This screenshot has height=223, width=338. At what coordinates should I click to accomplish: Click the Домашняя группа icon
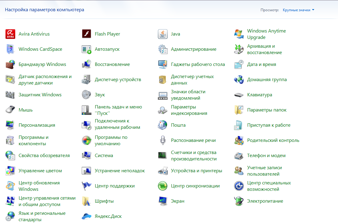pyautogui.click(x=239, y=80)
